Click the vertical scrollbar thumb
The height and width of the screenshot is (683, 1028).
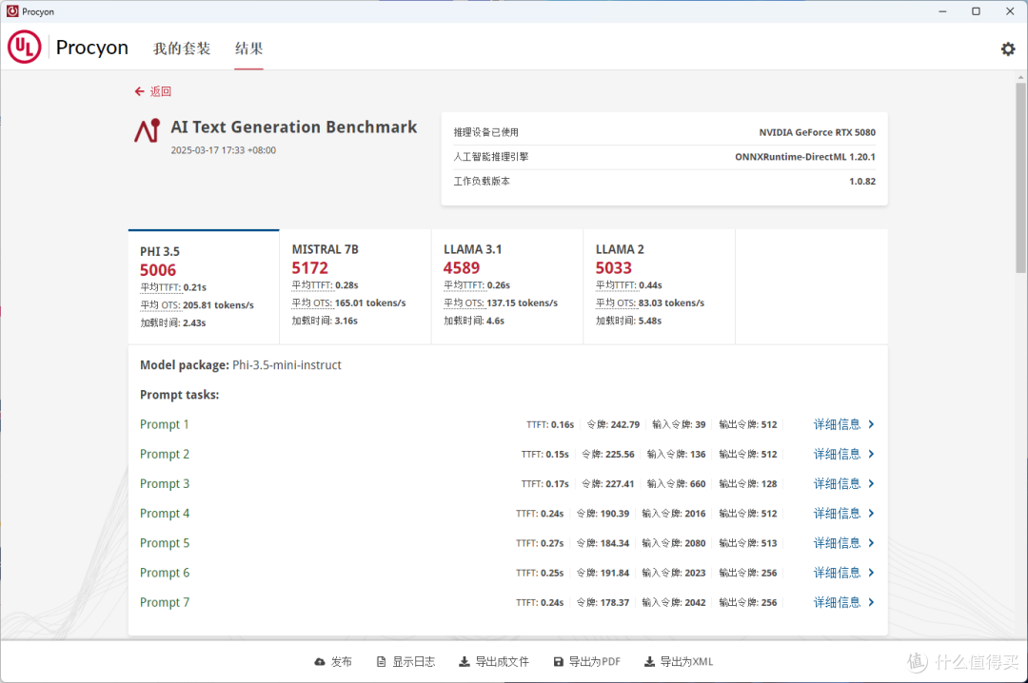pos(1020,177)
